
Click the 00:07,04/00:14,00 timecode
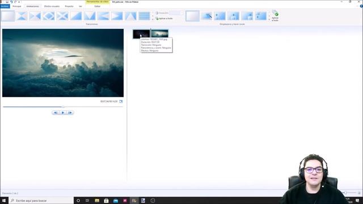109,101
